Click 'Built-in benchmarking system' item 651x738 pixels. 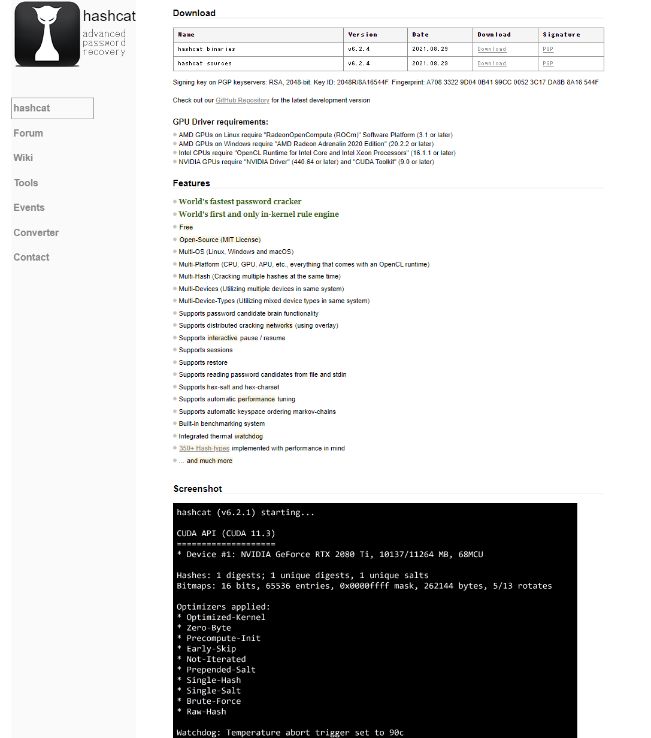pyautogui.click(x=222, y=424)
